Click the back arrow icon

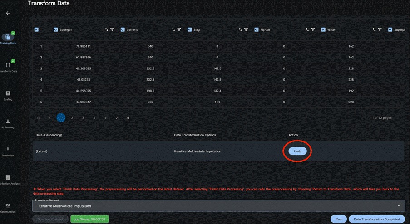click(8, 13)
